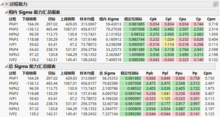Click the pin icon at top right of report
The height and width of the screenshot is (117, 220).
coord(216,4)
